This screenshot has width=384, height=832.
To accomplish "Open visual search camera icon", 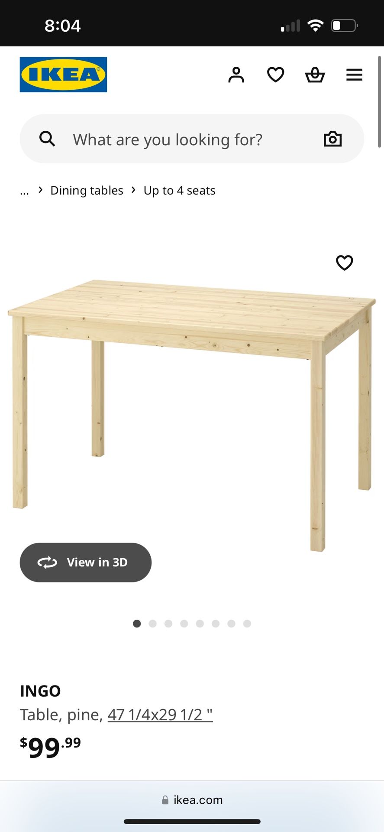I will [333, 139].
